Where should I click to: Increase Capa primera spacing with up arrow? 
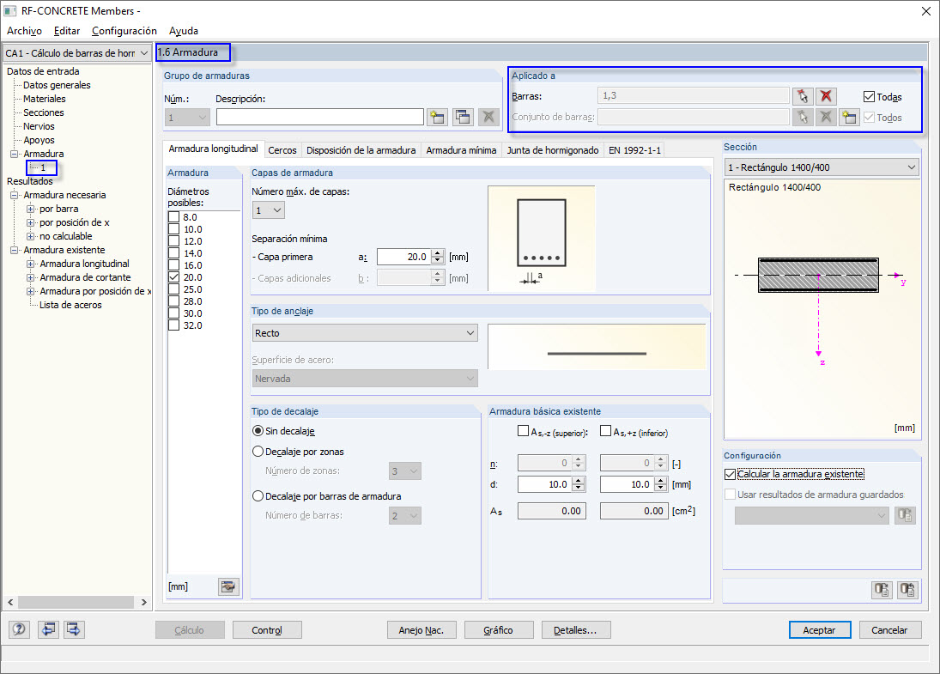pos(438,253)
